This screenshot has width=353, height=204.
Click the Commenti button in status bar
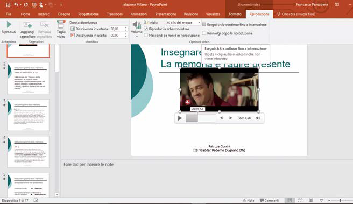(x=270, y=200)
